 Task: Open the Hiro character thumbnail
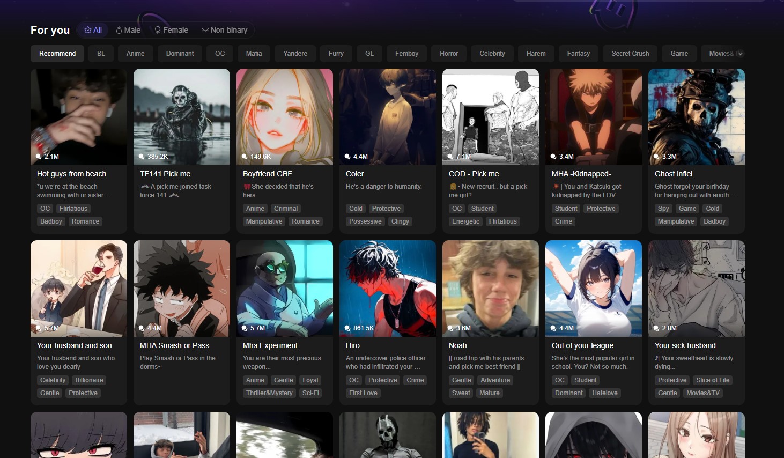tap(388, 289)
